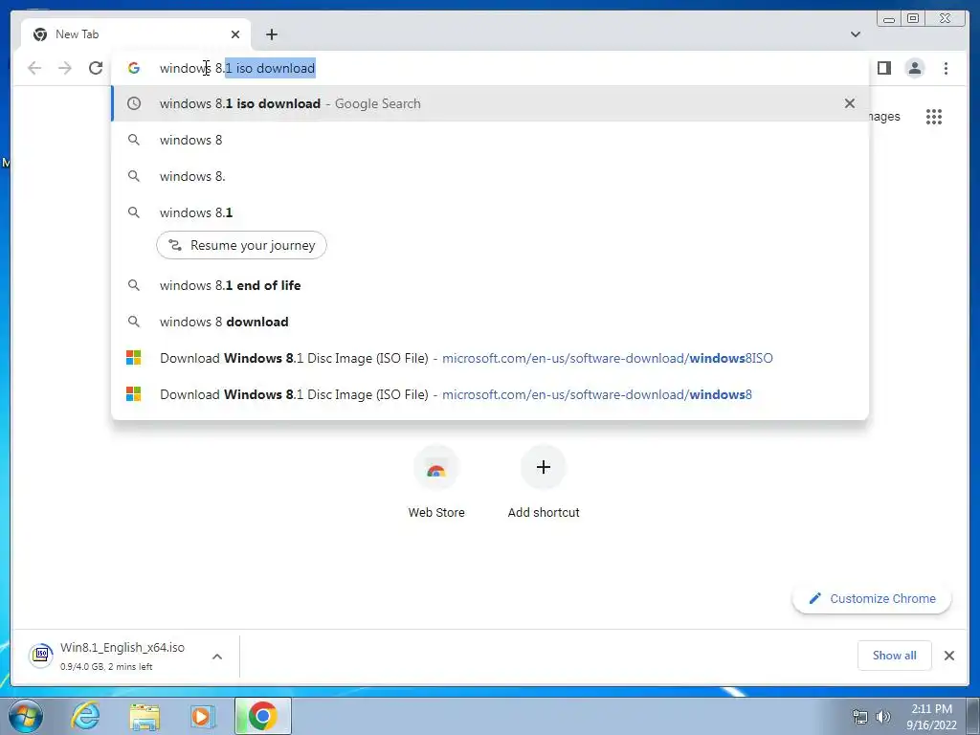The width and height of the screenshot is (980, 735).
Task: Click Show all downloads
Action: pos(895,656)
